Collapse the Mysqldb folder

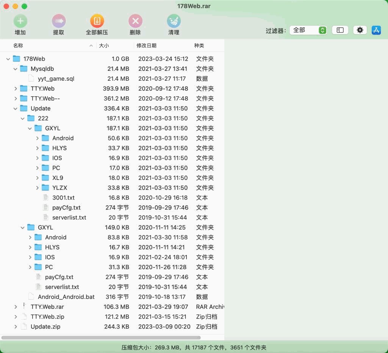pyautogui.click(x=16, y=69)
